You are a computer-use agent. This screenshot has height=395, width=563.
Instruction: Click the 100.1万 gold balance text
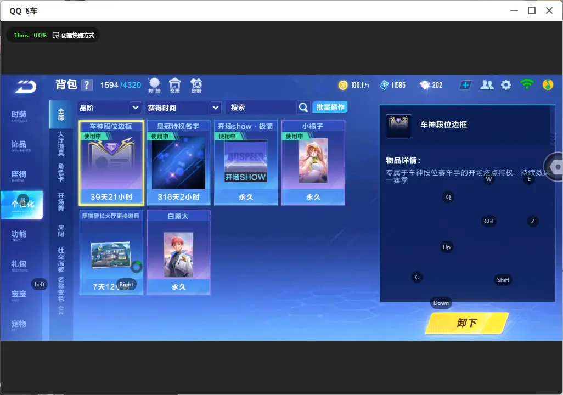point(360,85)
